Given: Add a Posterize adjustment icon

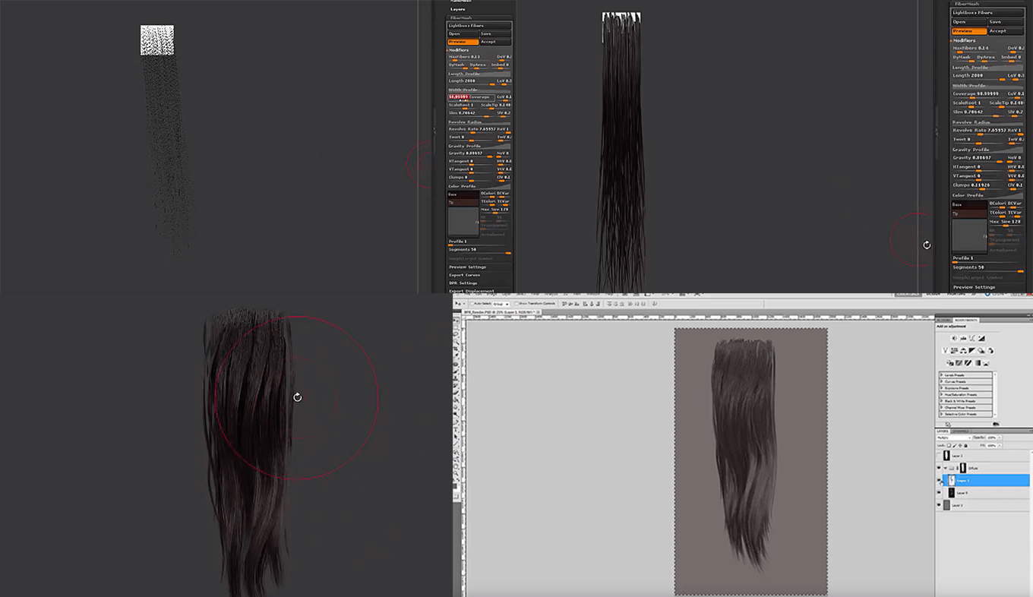Looking at the screenshot, I should click(x=959, y=363).
